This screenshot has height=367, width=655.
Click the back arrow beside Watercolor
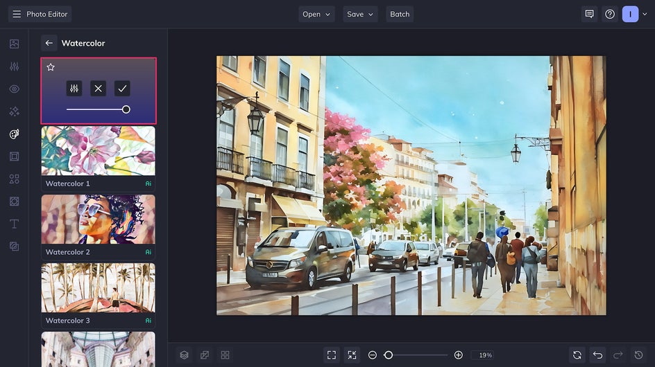(x=49, y=43)
